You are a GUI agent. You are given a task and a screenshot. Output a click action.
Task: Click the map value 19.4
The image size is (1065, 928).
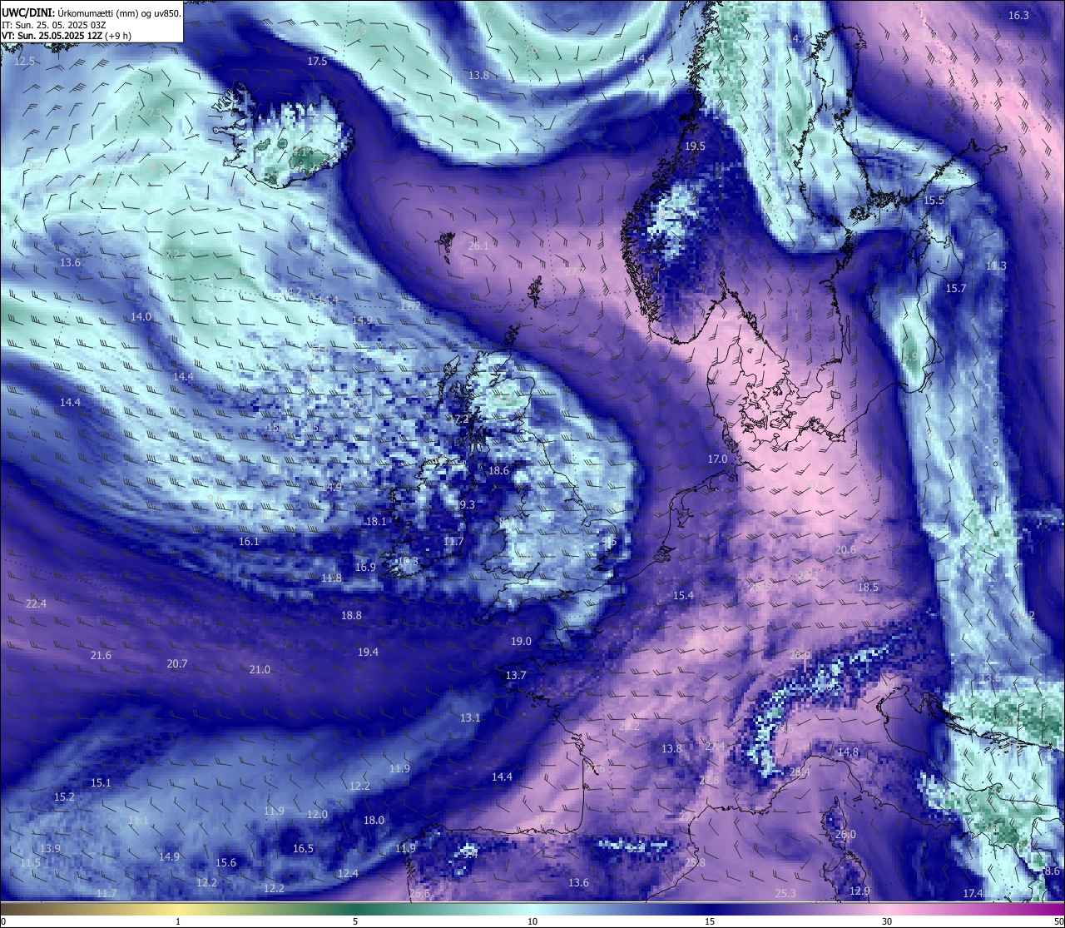click(368, 653)
